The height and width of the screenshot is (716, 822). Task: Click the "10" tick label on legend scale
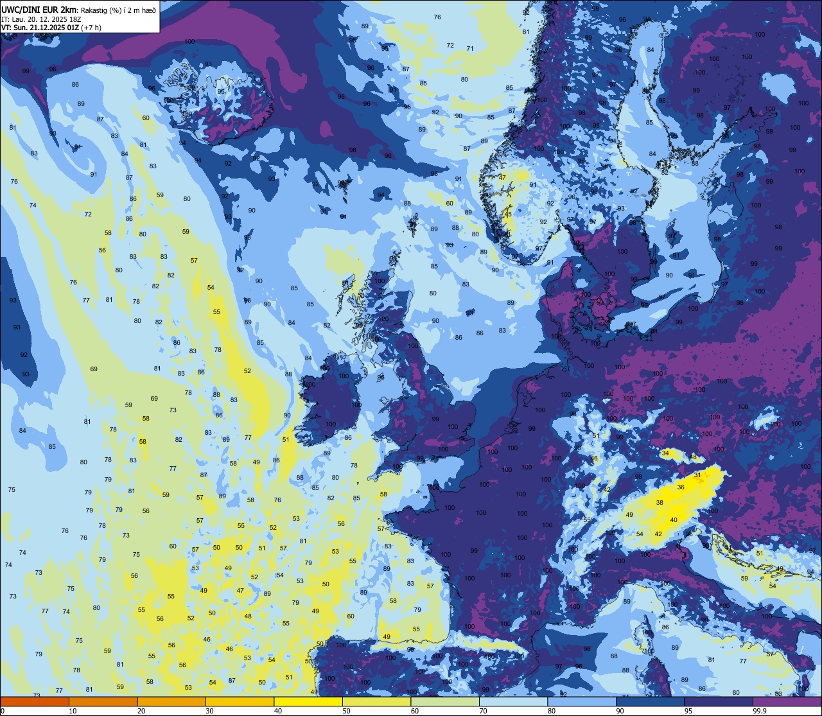(x=73, y=711)
